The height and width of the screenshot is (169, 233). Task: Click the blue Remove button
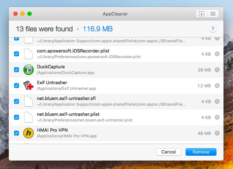click(201, 152)
